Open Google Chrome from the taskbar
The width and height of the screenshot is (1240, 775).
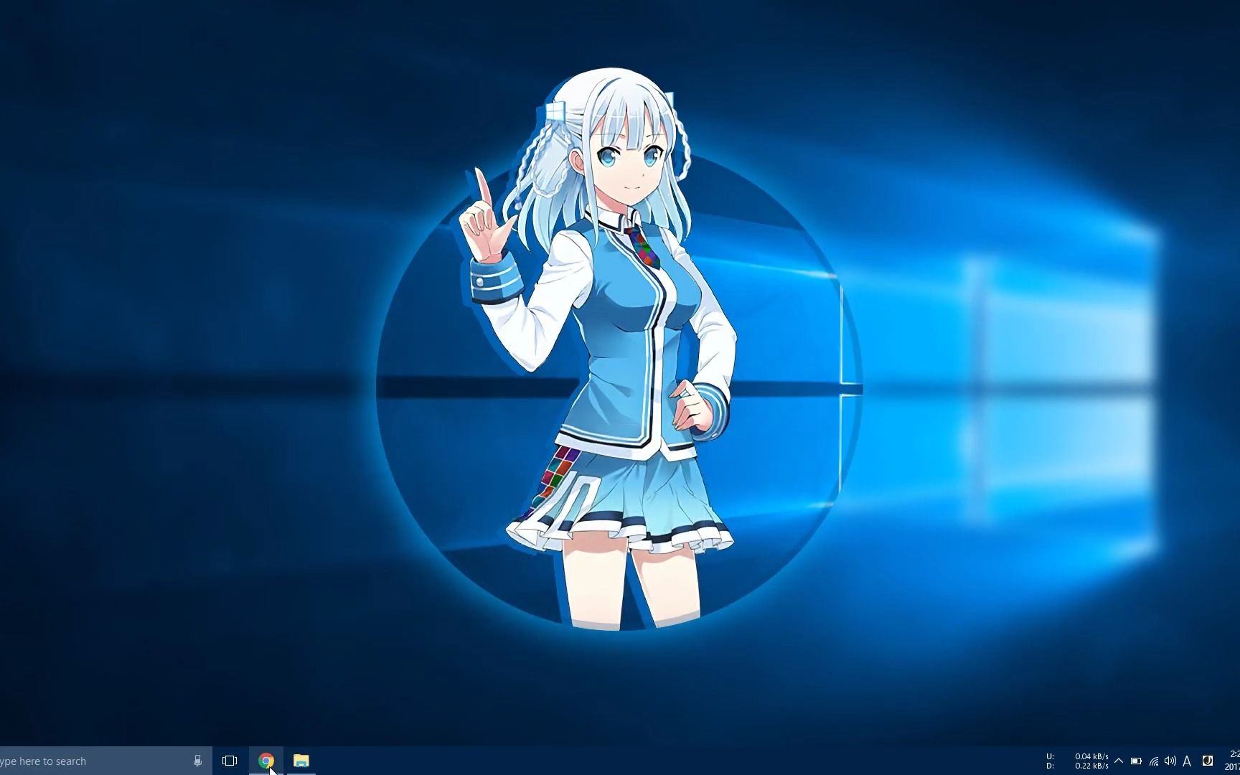pos(266,761)
